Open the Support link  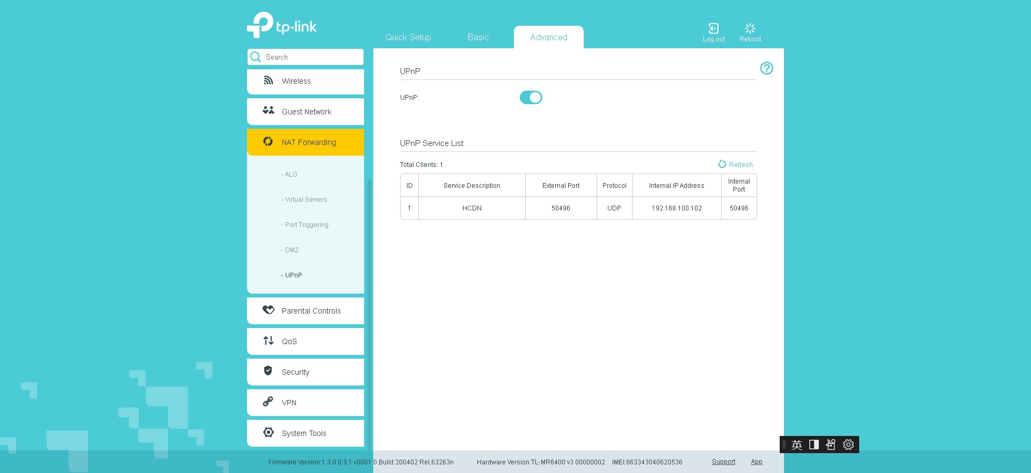click(723, 462)
